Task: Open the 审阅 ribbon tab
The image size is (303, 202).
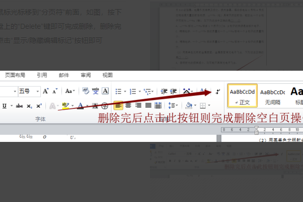Action: click(86, 75)
